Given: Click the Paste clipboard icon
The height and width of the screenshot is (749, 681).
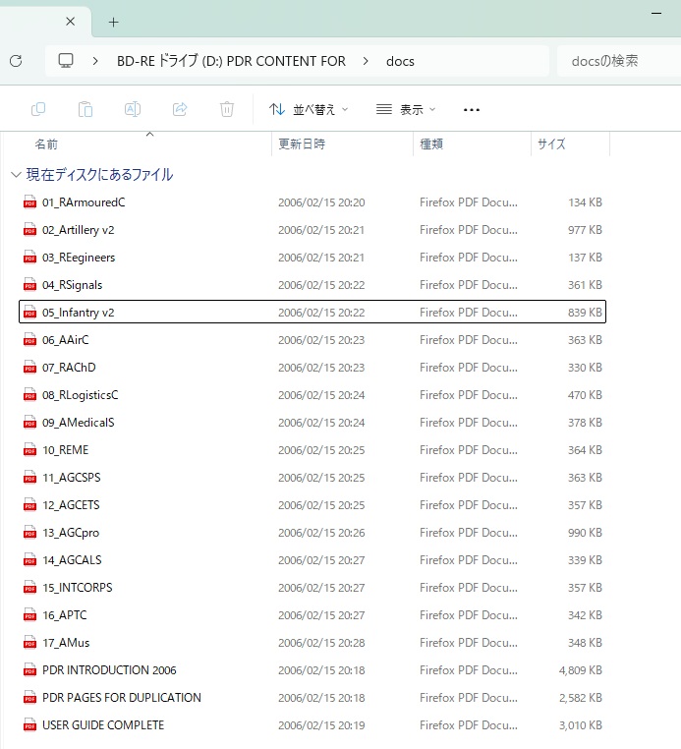Looking at the screenshot, I should pyautogui.click(x=86, y=109).
